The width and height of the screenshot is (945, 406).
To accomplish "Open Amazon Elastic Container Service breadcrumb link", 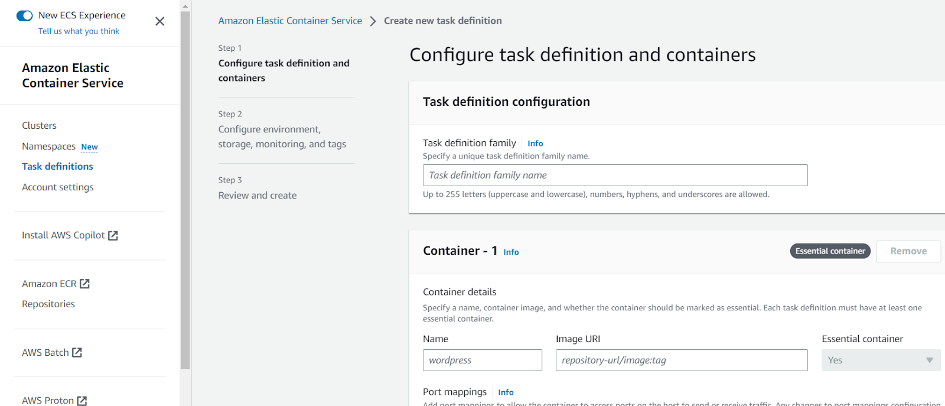I will [x=290, y=21].
